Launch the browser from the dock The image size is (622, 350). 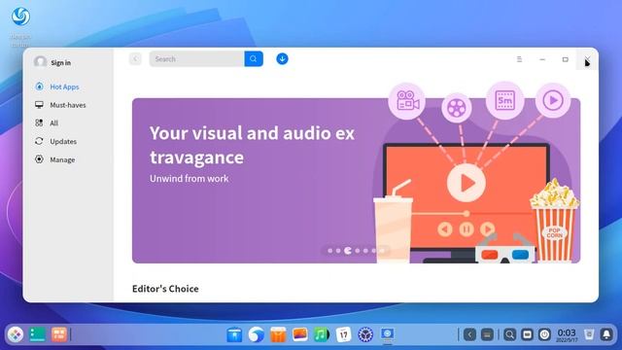pyautogui.click(x=257, y=334)
